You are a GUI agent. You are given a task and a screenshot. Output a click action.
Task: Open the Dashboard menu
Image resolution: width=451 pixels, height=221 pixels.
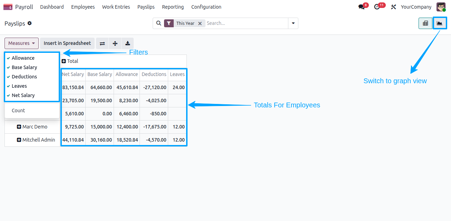click(x=52, y=7)
